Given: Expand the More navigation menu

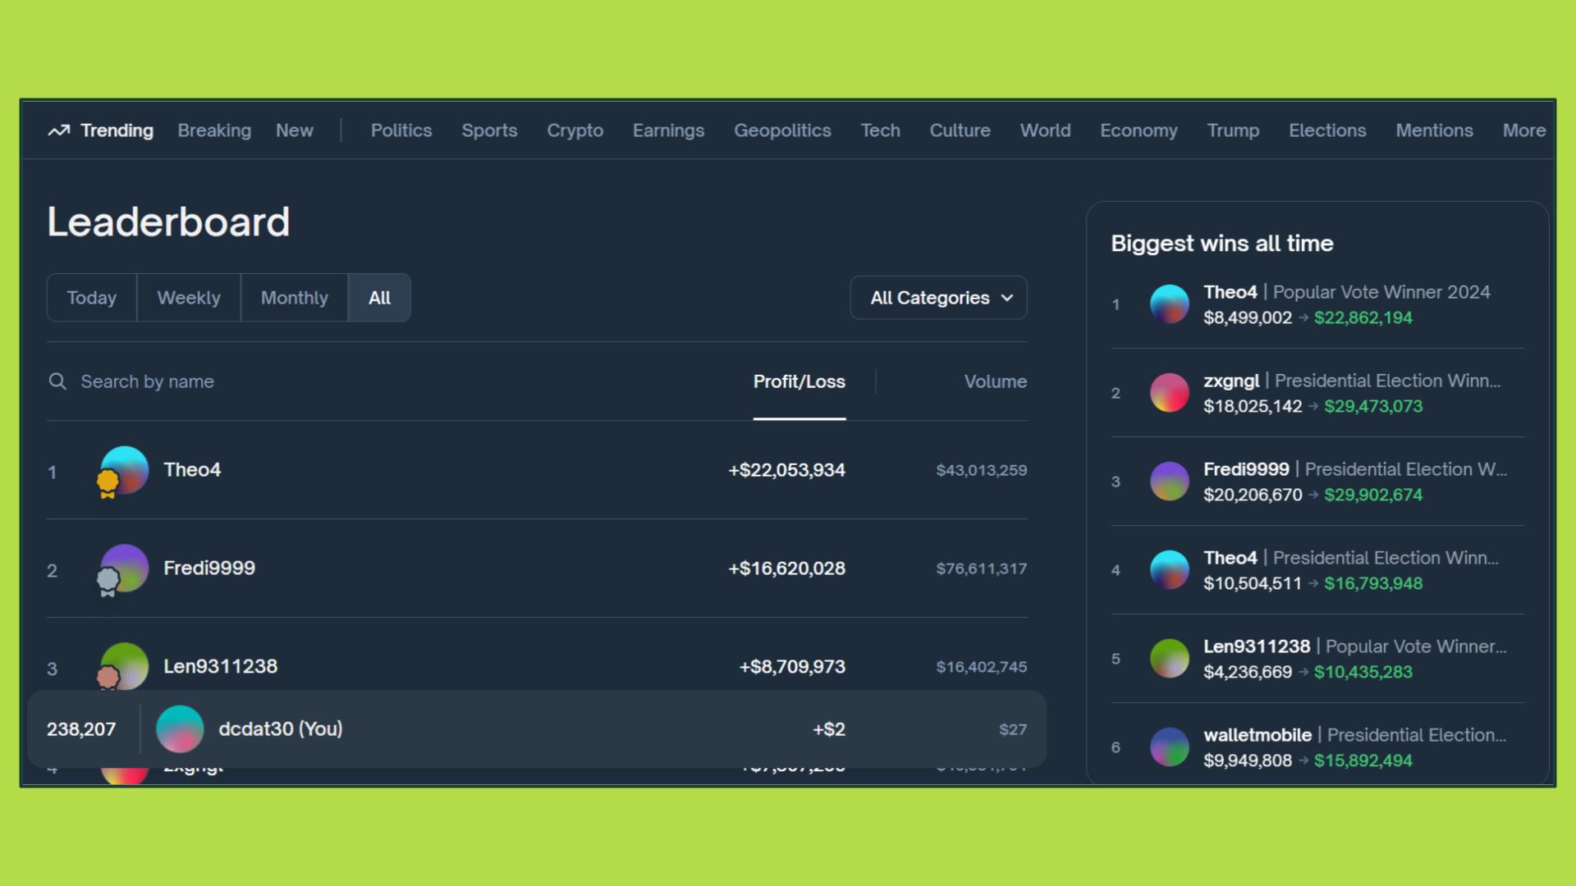Looking at the screenshot, I should 1523,130.
